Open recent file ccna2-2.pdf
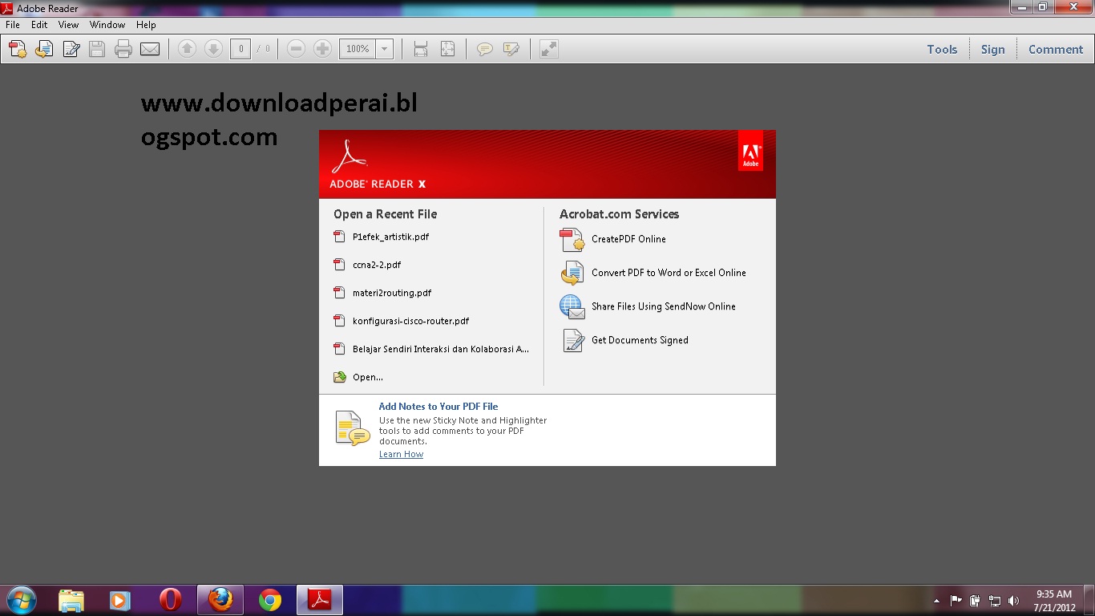 (377, 265)
